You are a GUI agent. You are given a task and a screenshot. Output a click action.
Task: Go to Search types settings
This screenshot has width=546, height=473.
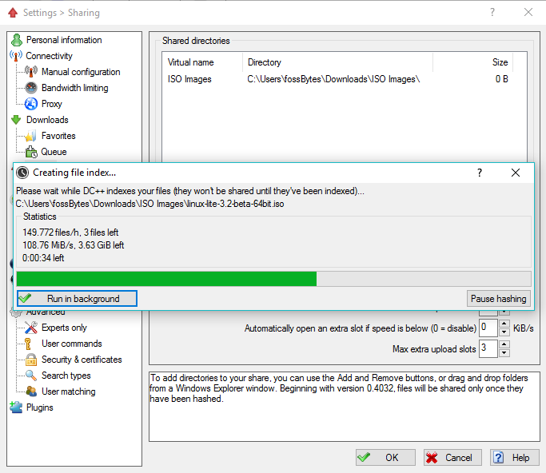[66, 376]
